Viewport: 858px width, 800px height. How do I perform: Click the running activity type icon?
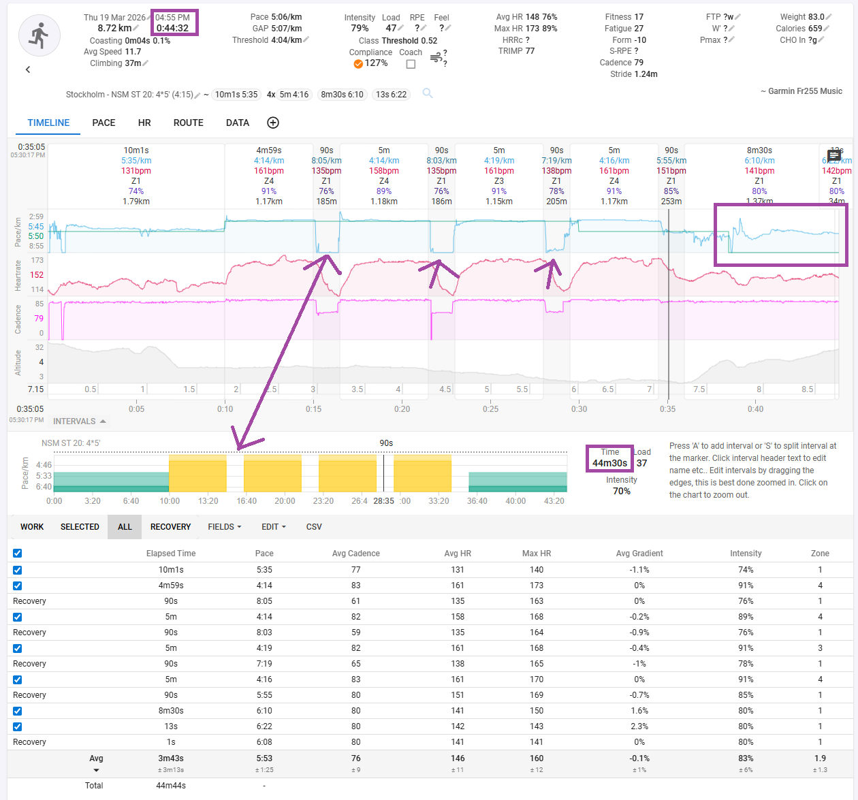39,35
